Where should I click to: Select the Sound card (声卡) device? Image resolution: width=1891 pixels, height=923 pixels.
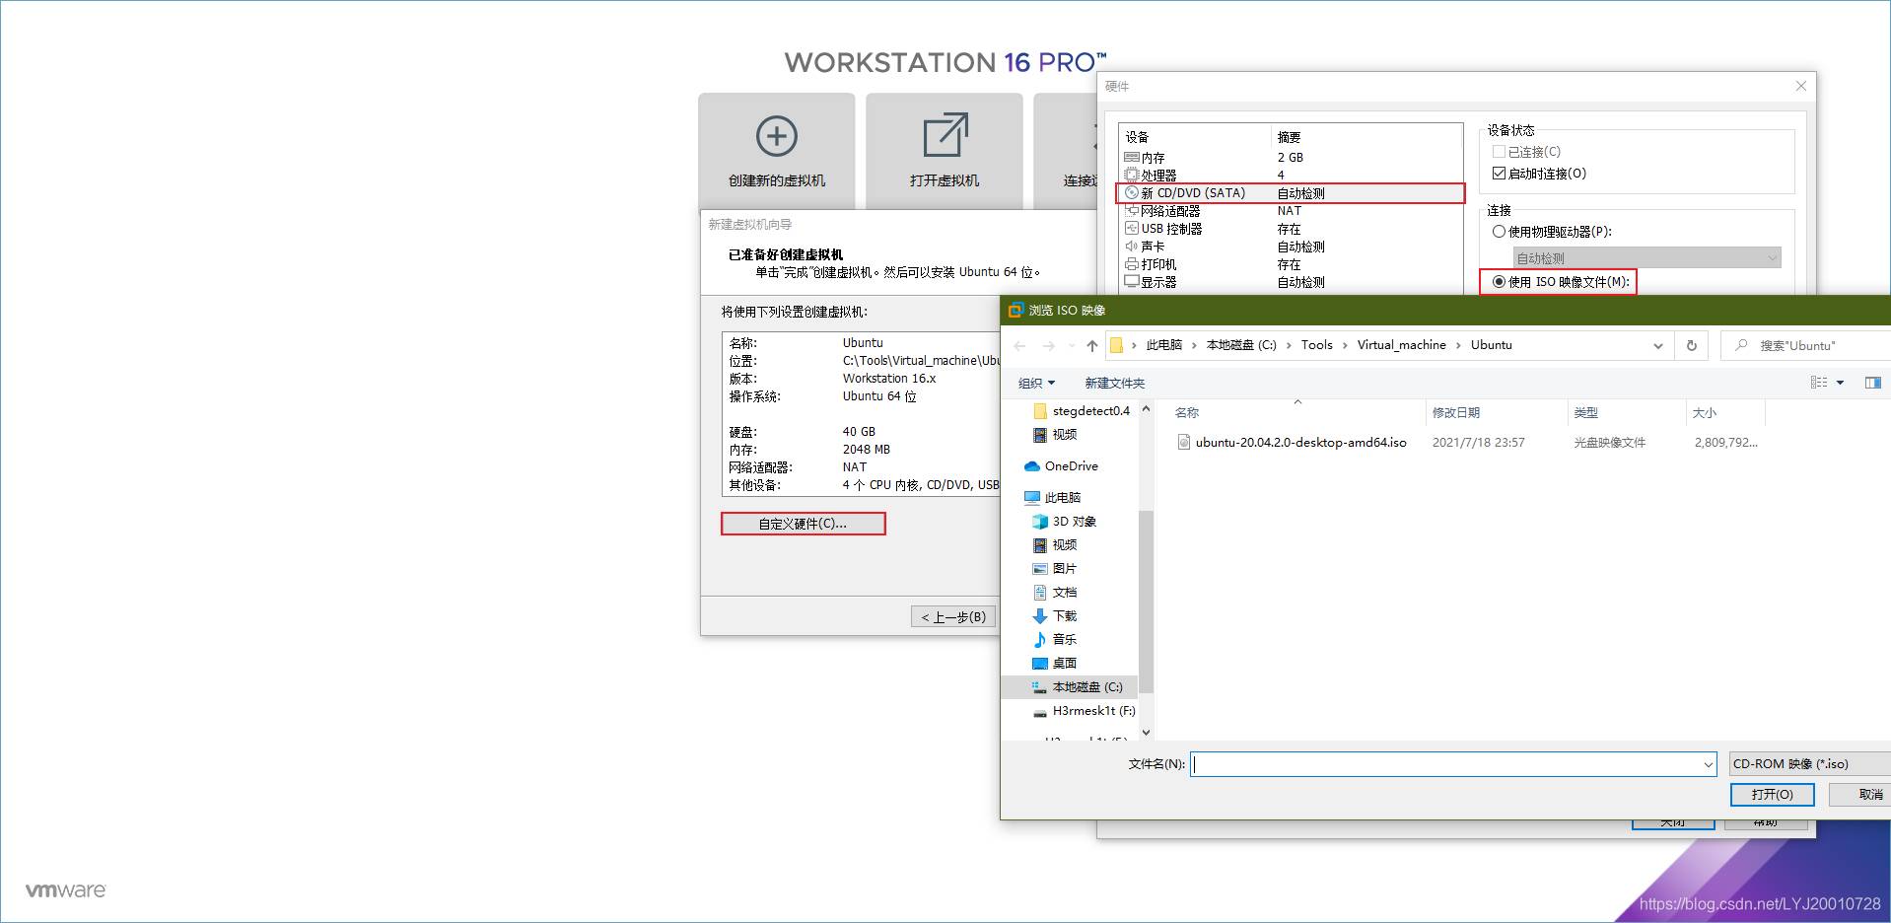point(1291,246)
